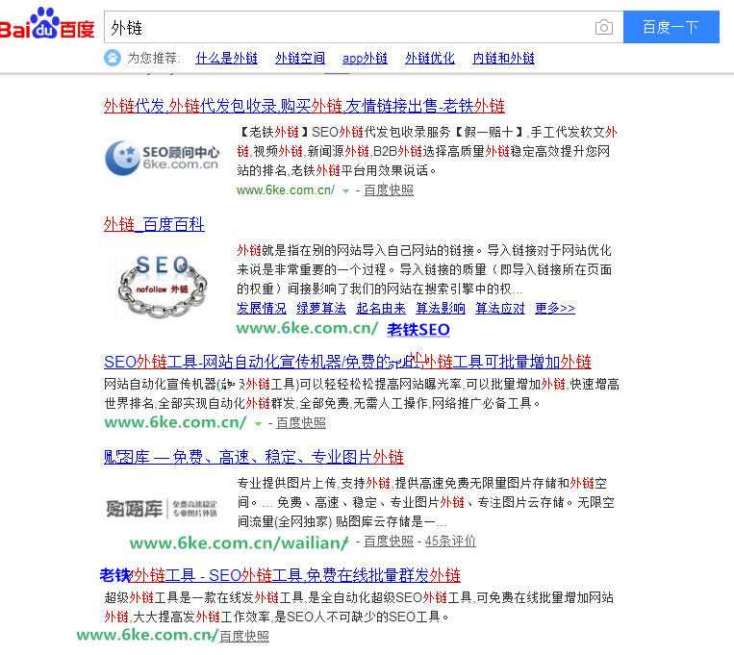Click snippet text starting 外链就是指在别的网站
The height and width of the screenshot is (655, 734).
424,269
